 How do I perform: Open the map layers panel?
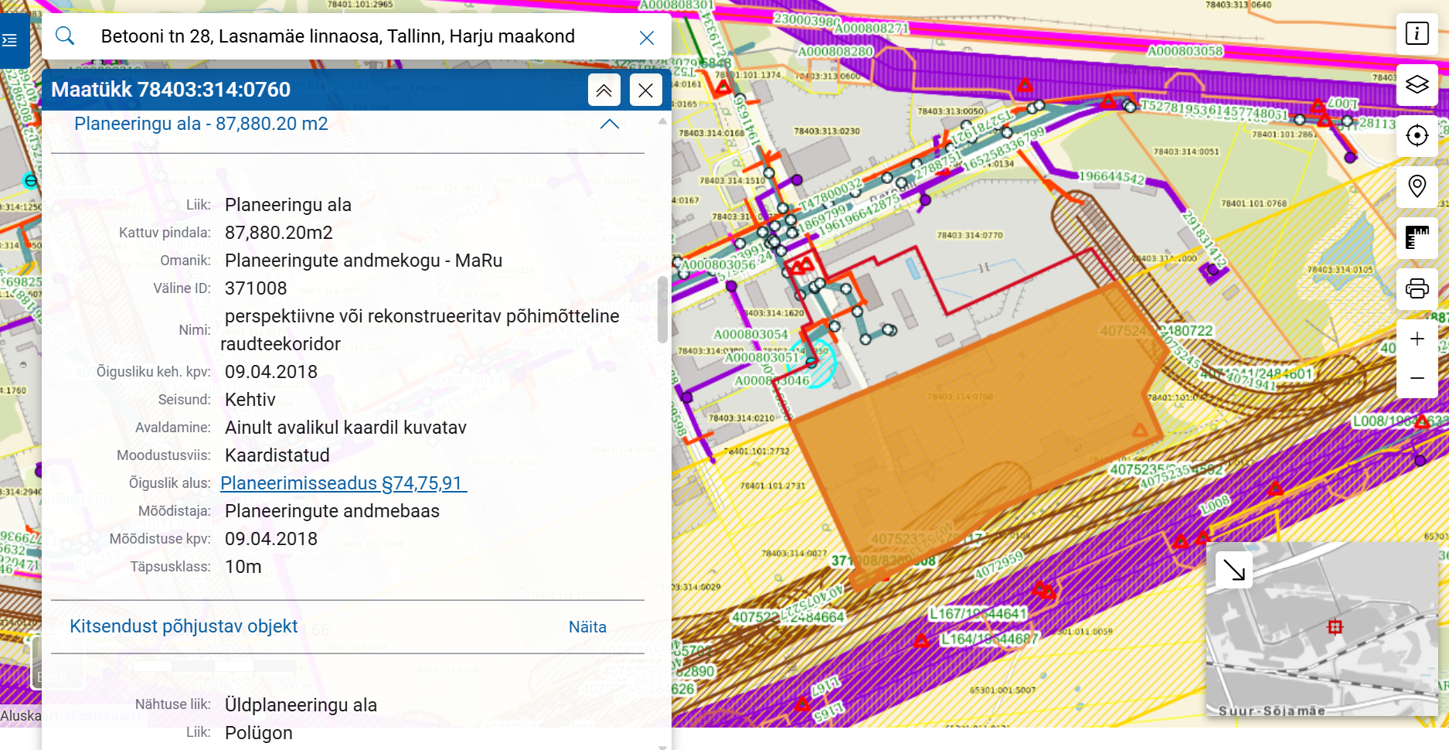point(1417,85)
